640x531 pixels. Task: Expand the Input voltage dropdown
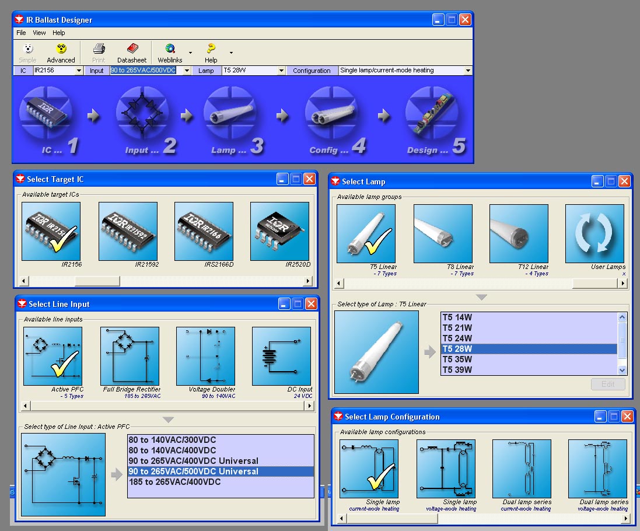coord(187,71)
